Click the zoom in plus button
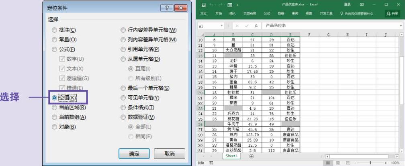The width and height of the screenshot is (405, 166). pyautogui.click(x=386, y=163)
